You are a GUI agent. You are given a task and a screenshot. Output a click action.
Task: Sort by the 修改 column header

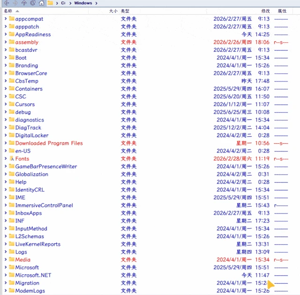266,11
